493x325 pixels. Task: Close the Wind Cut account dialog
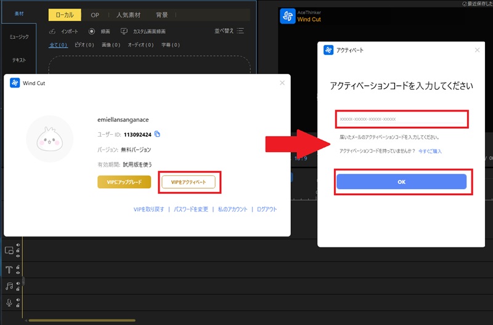[x=282, y=83]
